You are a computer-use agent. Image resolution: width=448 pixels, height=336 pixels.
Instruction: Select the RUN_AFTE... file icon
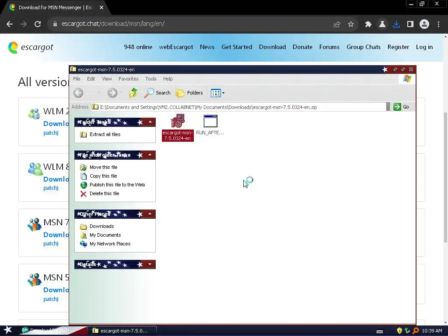tap(210, 125)
